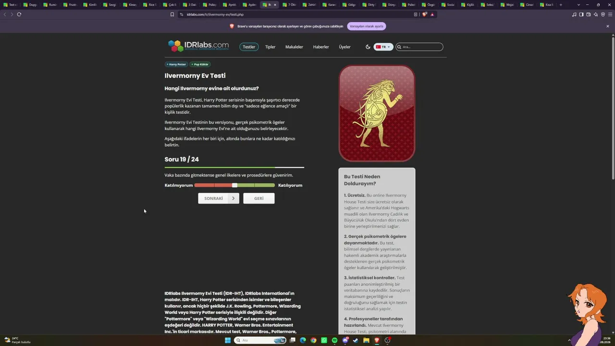Click the SONRAKİ button
Image resolution: width=615 pixels, height=346 pixels.
coord(219,198)
